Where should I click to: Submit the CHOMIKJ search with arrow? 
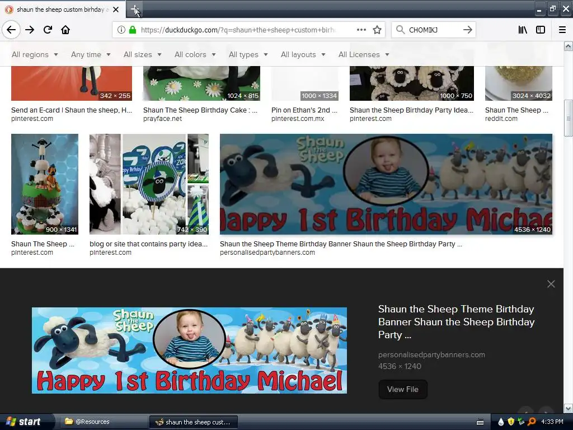point(467,30)
